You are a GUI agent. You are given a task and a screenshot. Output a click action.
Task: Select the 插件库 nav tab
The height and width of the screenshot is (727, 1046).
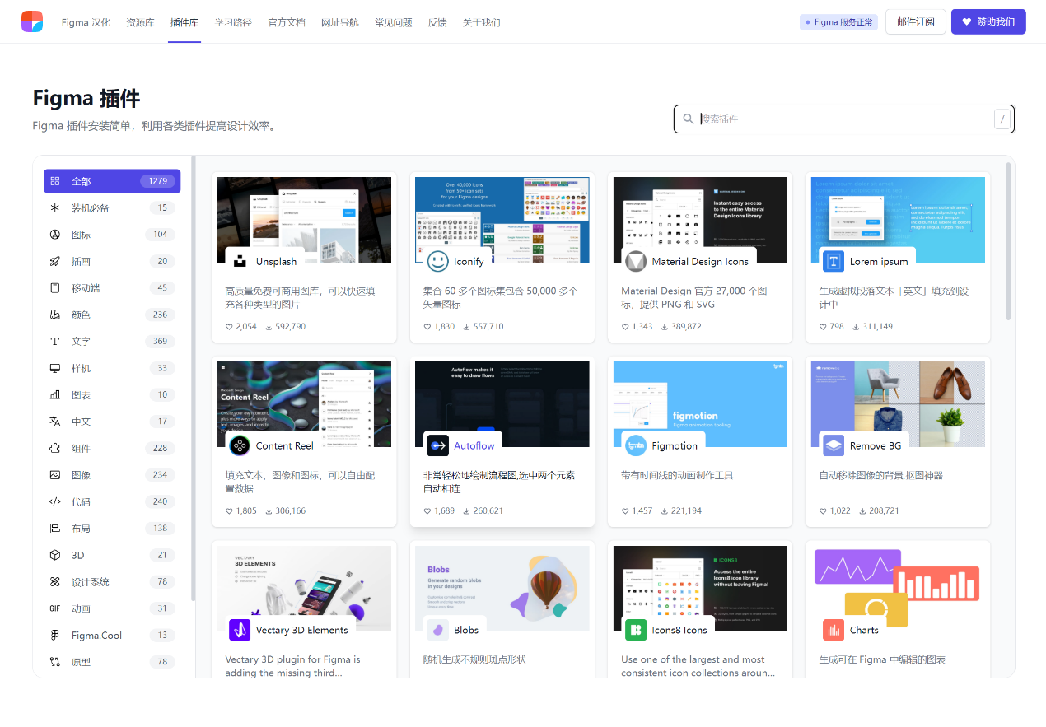point(184,22)
